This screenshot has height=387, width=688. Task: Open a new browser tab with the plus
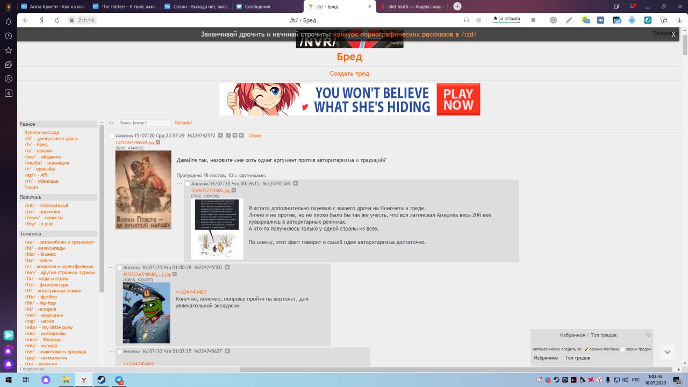457,6
